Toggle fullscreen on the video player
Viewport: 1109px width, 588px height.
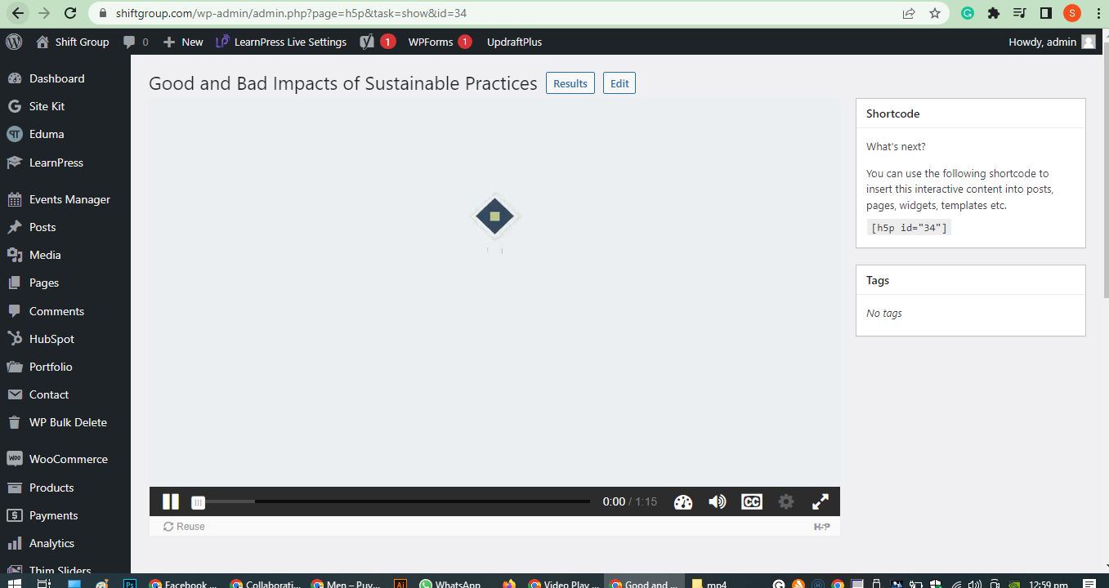click(820, 501)
